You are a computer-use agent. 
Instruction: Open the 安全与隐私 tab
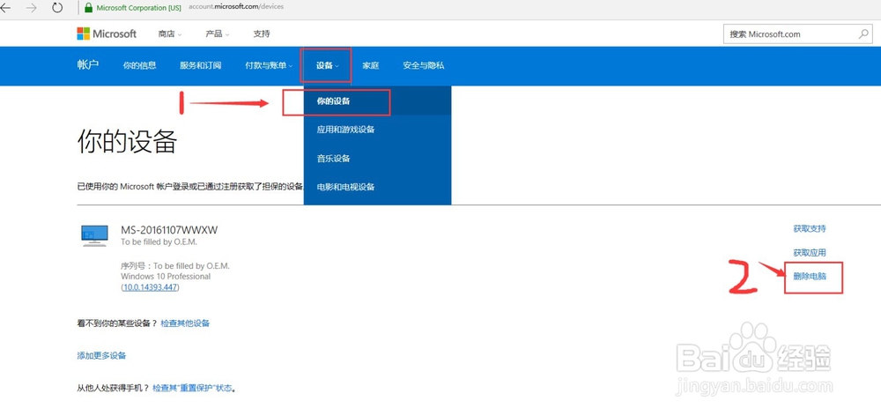[423, 66]
